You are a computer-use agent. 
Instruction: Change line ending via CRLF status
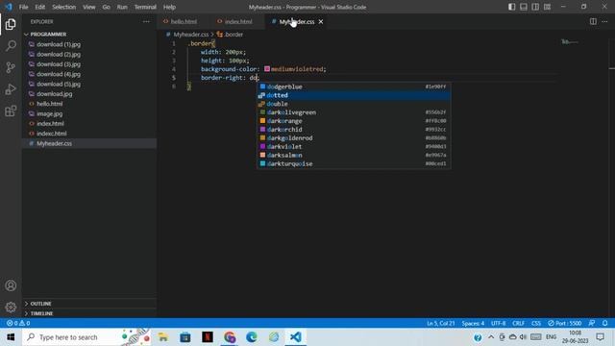tap(518, 323)
